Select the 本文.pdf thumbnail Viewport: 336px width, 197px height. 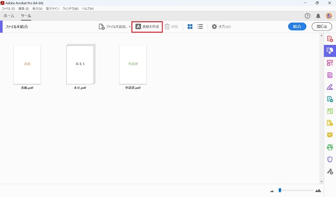81,64
